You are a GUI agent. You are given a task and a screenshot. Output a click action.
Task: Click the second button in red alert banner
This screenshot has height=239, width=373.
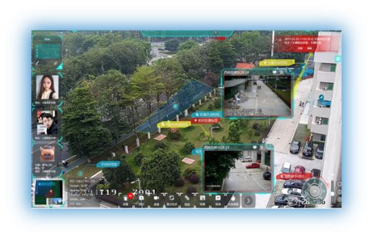tap(309, 49)
